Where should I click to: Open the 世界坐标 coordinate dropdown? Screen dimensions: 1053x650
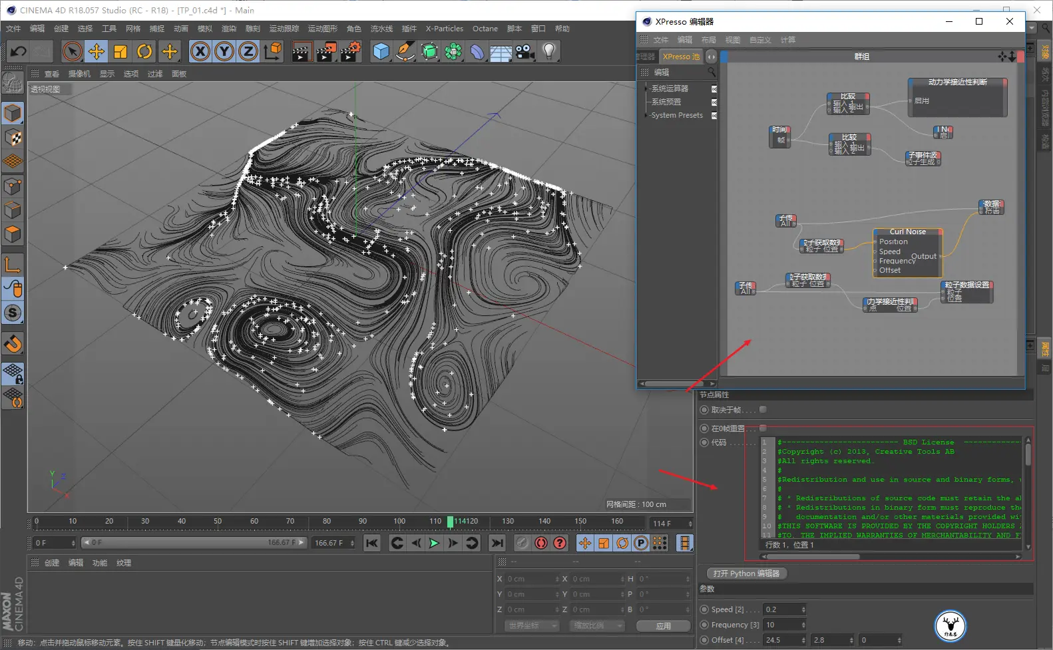[x=531, y=626]
